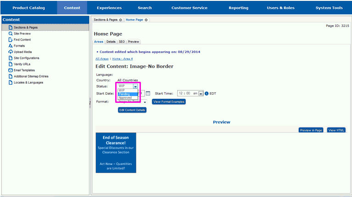The height and width of the screenshot is (197, 352).
Task: Click the Preview in Page button
Action: pyautogui.click(x=311, y=130)
